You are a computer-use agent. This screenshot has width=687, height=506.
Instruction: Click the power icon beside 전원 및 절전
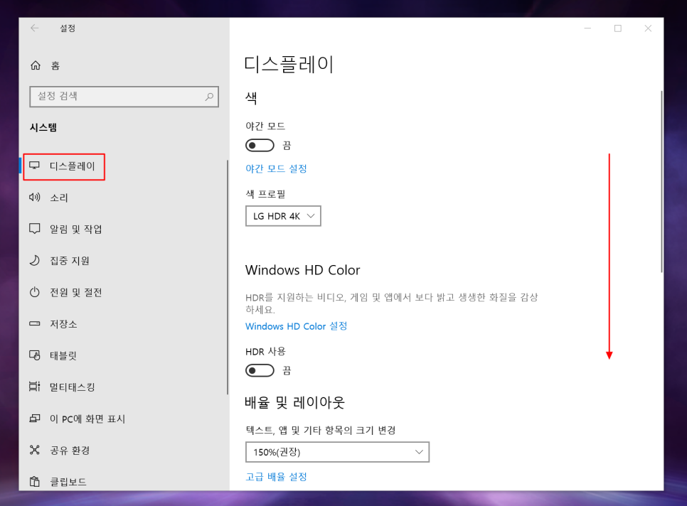click(35, 292)
